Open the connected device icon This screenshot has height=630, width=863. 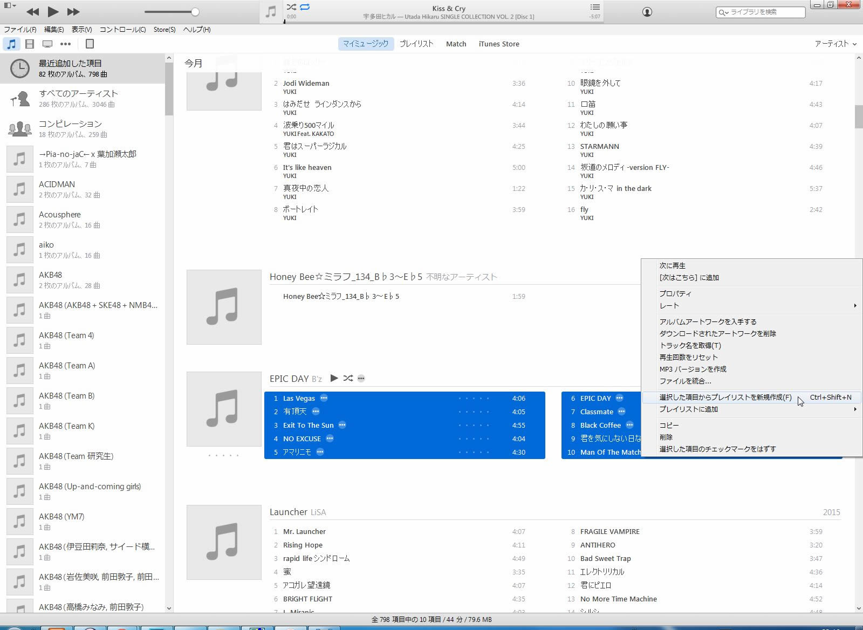click(90, 44)
